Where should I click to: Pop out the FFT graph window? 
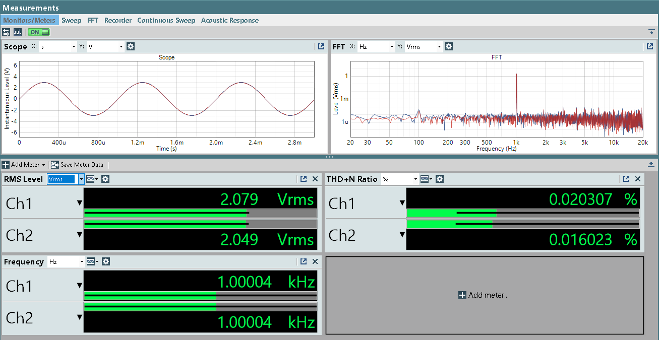pos(650,46)
